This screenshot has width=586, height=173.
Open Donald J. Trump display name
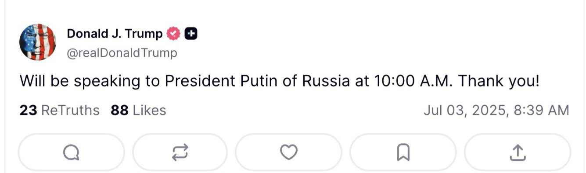coord(115,34)
